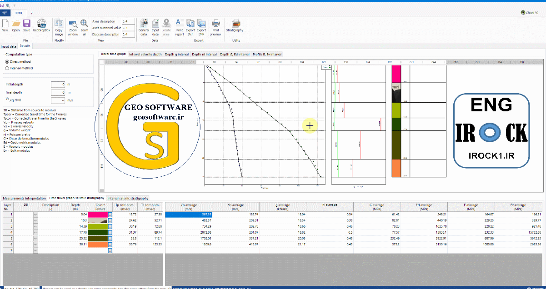Expand DB dropdown in layer row 5

(x=35, y=238)
